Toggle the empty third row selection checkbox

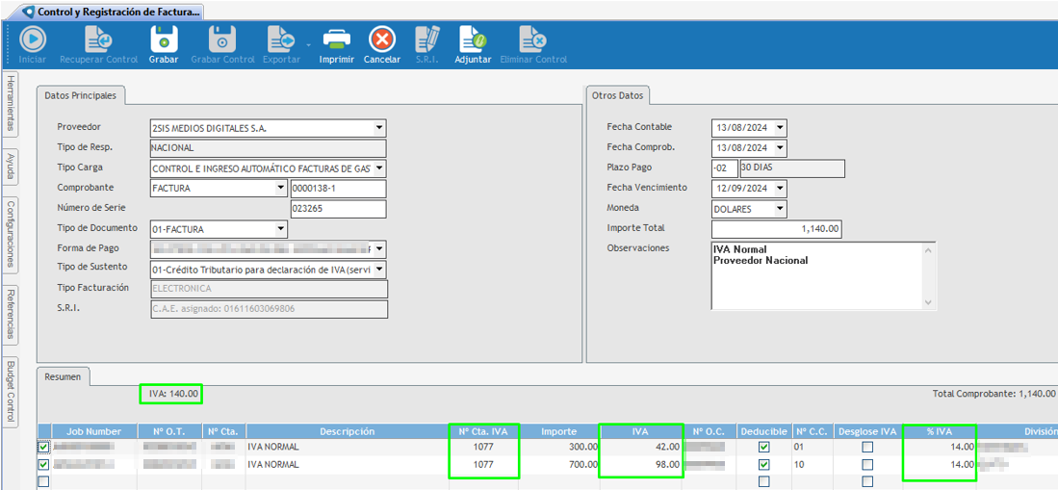point(44,482)
